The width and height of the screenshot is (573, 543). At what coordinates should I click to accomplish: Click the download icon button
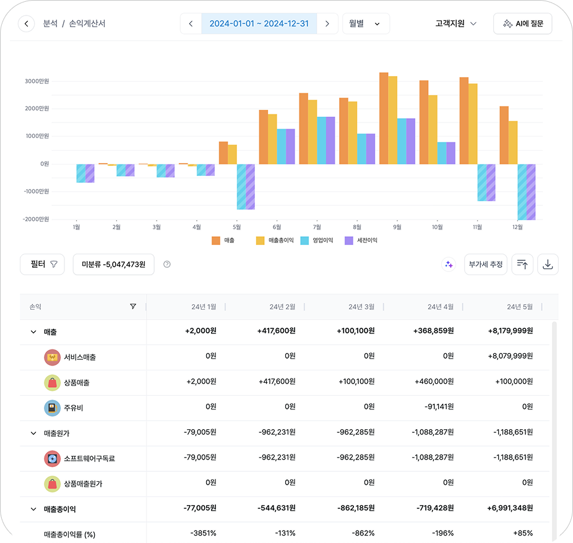[548, 265]
